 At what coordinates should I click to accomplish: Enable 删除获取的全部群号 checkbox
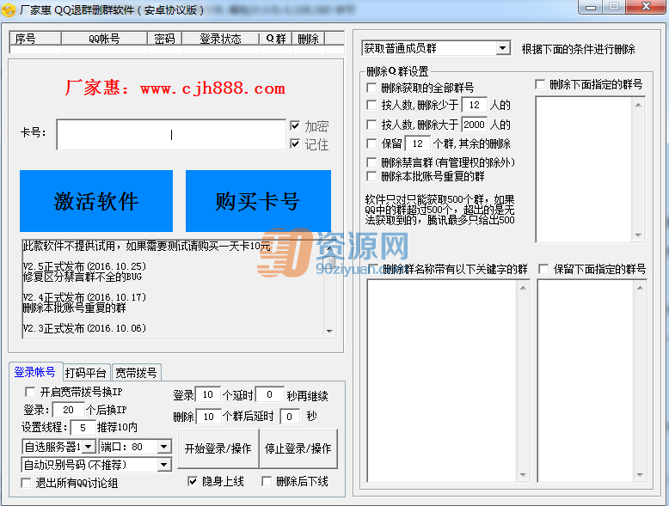click(371, 88)
